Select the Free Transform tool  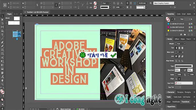click(x=2, y=61)
